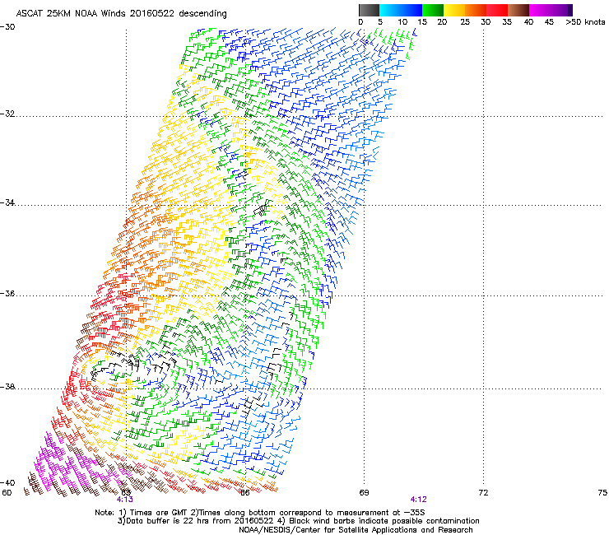Click the cyan 5-10 knots legend swatch
The width and height of the screenshot is (609, 535).
point(390,10)
